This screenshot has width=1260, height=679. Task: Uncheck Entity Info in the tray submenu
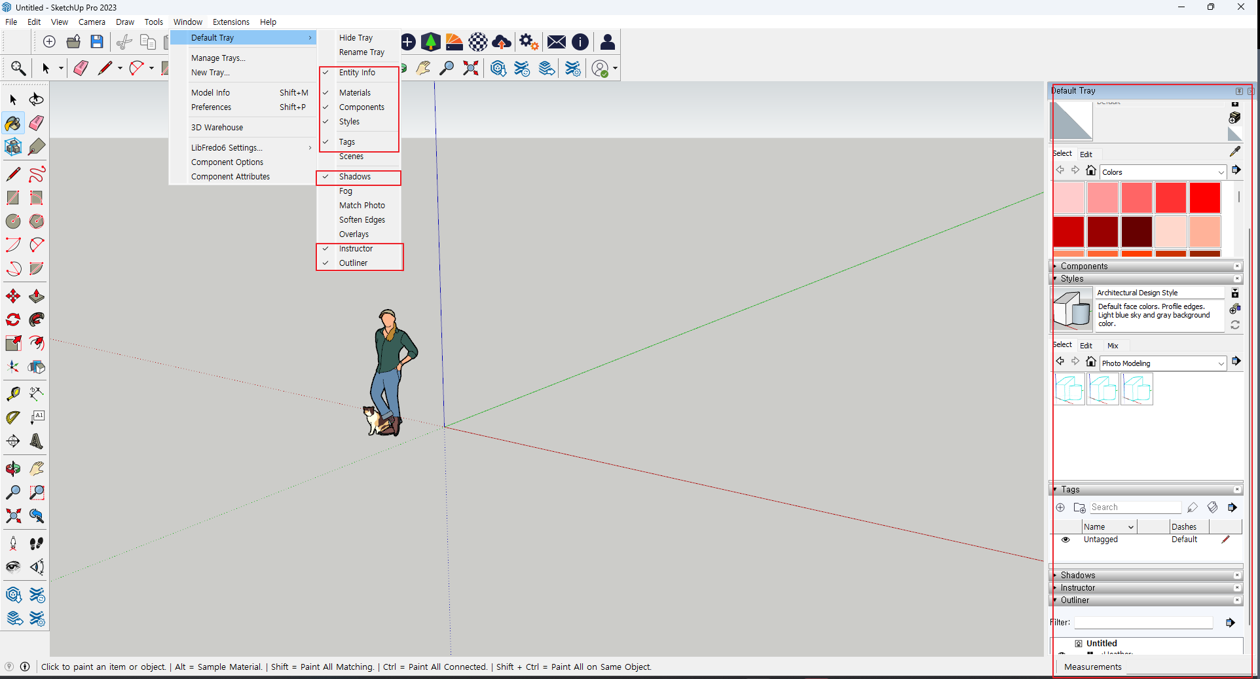(x=359, y=73)
